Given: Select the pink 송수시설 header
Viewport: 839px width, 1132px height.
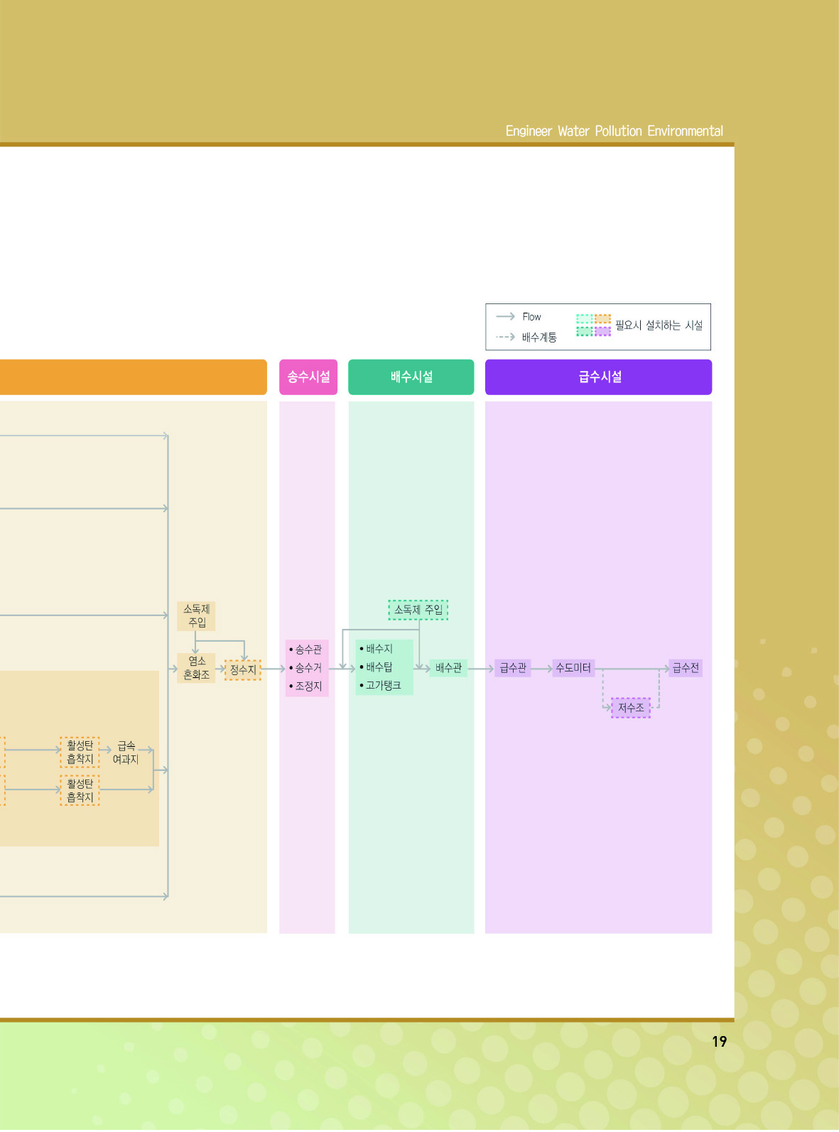Looking at the screenshot, I should [x=308, y=377].
